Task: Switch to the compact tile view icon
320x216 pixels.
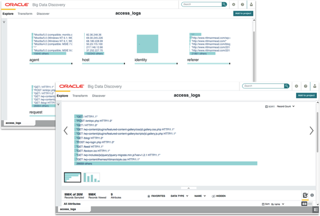Action: click(x=310, y=204)
